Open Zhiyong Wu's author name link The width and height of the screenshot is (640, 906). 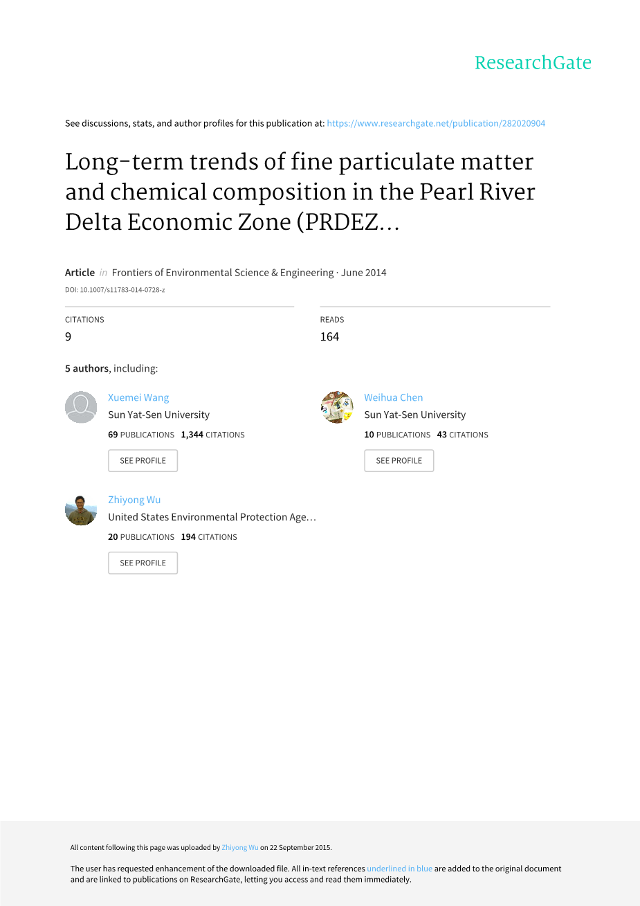click(134, 500)
